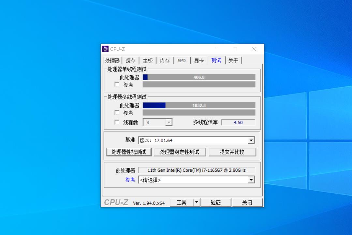Open the dropdown arrow beside 工具
352x235 pixels.
[197, 202]
